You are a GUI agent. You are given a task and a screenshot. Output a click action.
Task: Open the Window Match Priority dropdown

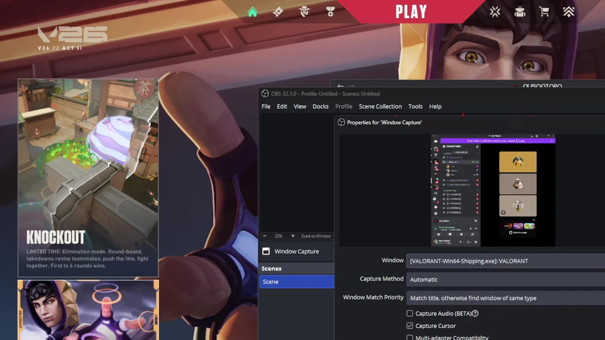[505, 298]
